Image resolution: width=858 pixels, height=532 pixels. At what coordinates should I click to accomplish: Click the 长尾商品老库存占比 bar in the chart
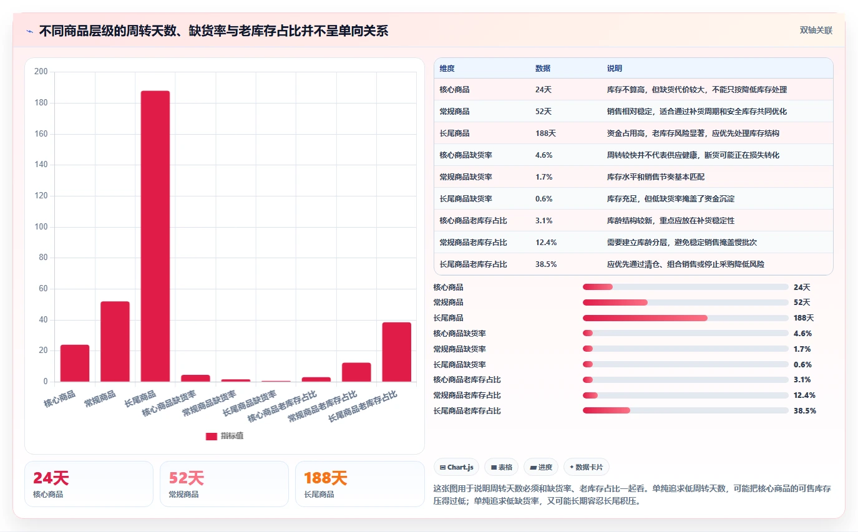point(397,352)
